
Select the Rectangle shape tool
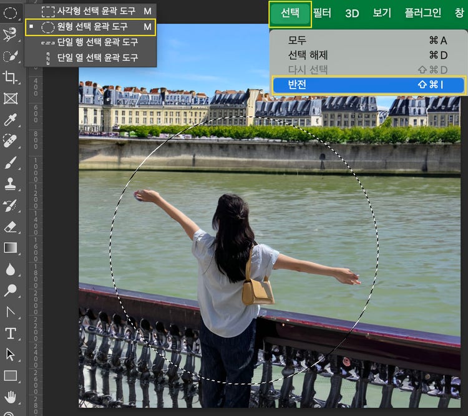[x=10, y=375]
